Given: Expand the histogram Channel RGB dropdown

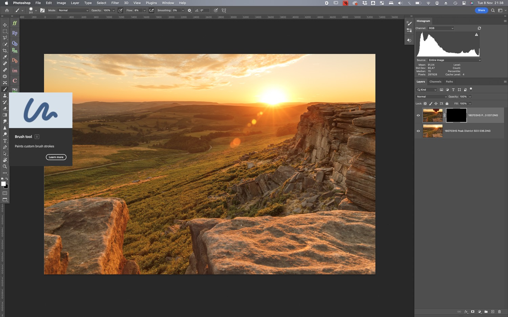Looking at the screenshot, I should tap(441, 28).
